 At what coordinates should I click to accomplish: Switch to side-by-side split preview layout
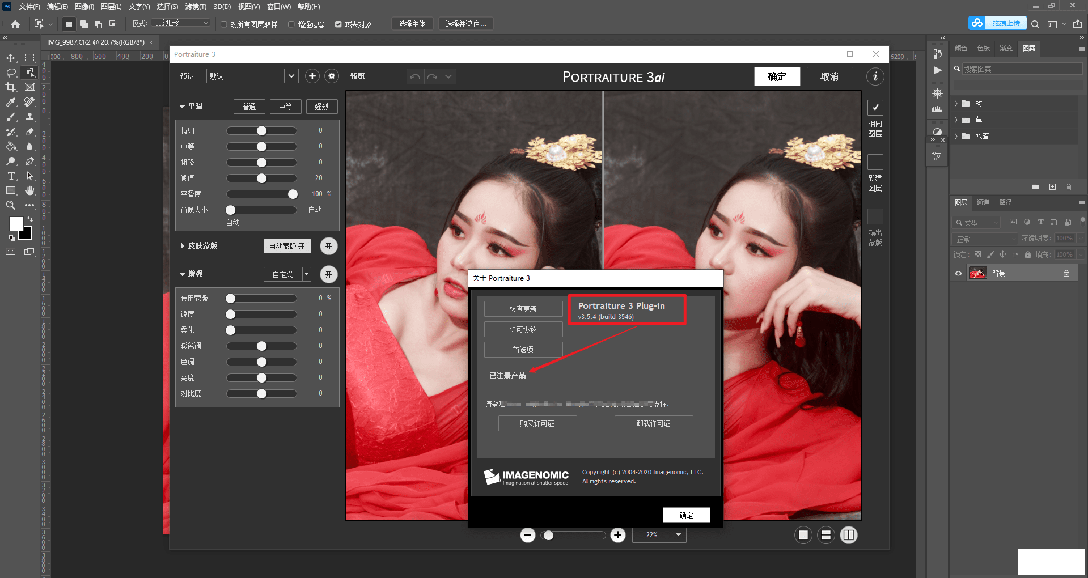849,535
